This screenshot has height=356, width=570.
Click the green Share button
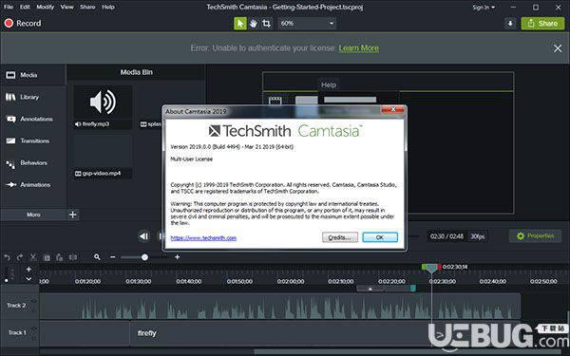[542, 23]
